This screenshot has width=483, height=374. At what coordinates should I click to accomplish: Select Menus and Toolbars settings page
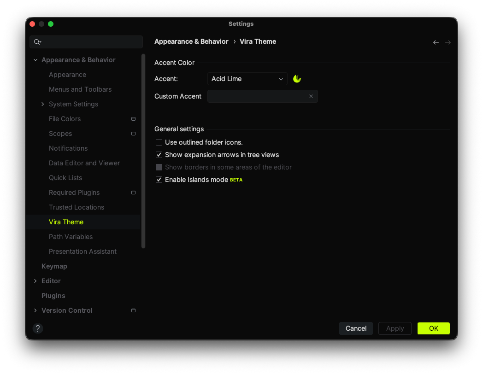pos(80,89)
